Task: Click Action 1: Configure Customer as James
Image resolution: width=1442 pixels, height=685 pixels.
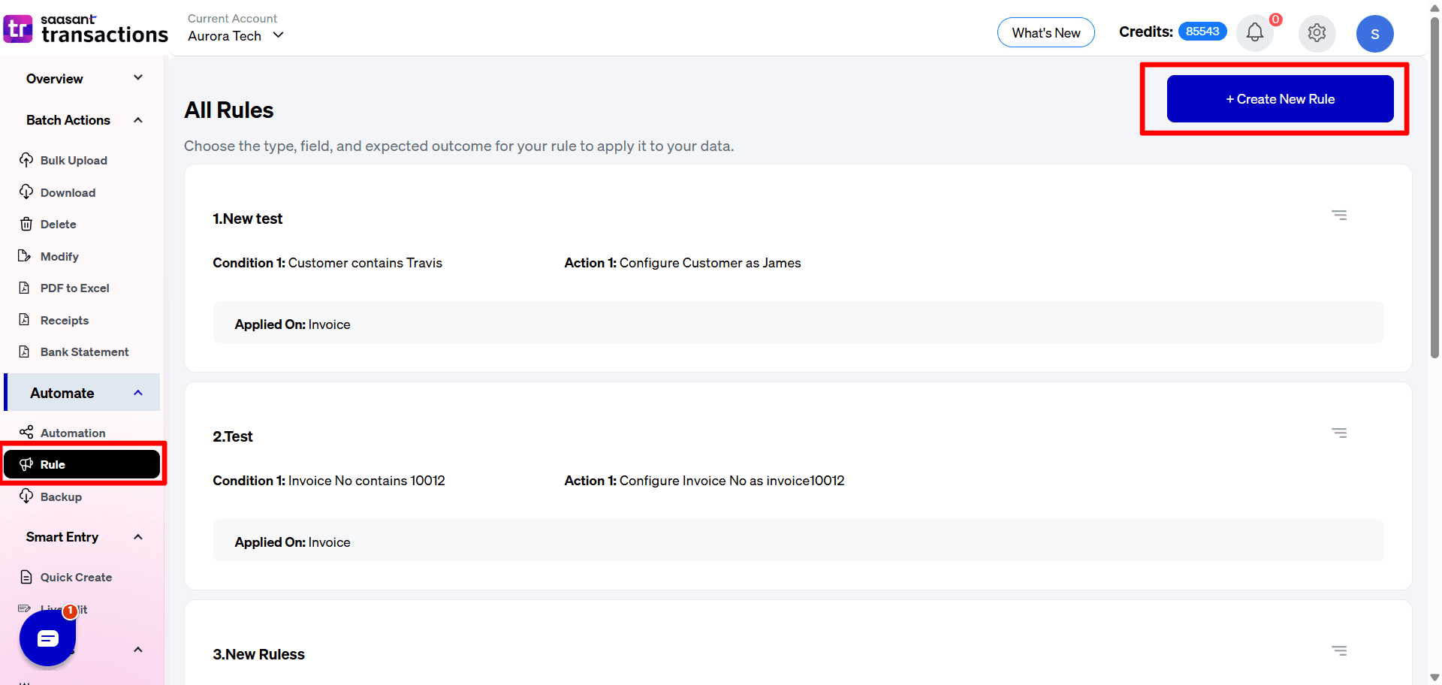Action: 683,263
